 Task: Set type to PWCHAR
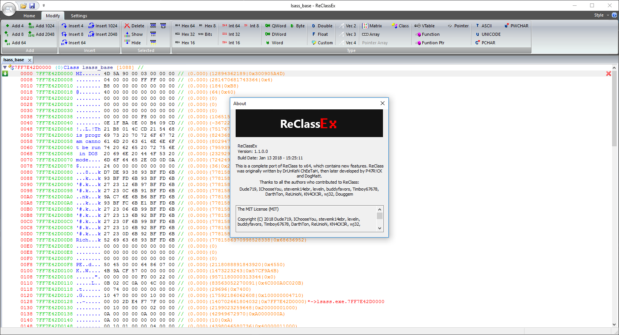coord(516,26)
